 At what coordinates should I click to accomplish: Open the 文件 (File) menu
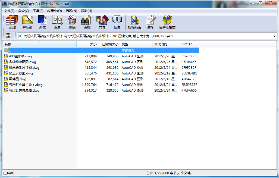tap(10, 10)
